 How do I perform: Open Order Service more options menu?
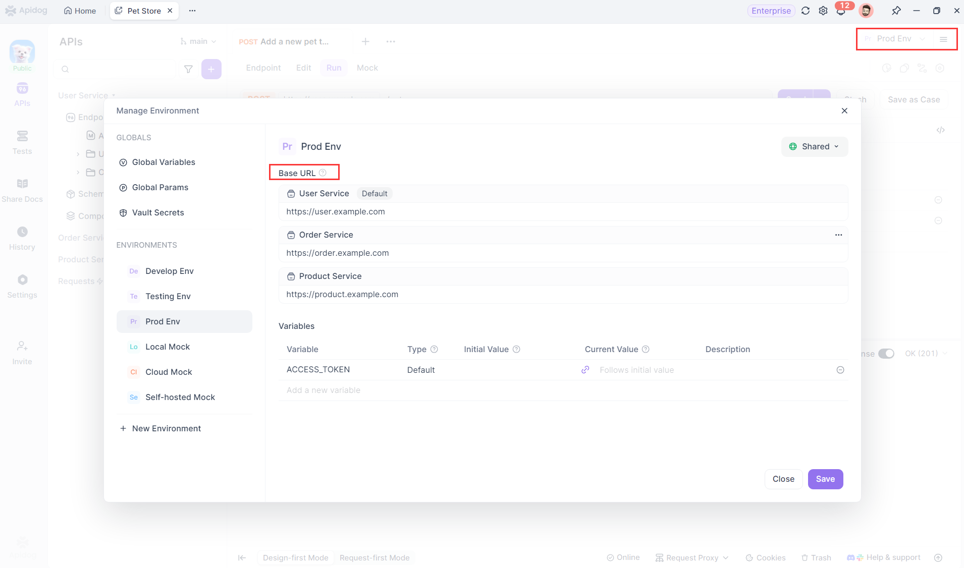tap(838, 235)
